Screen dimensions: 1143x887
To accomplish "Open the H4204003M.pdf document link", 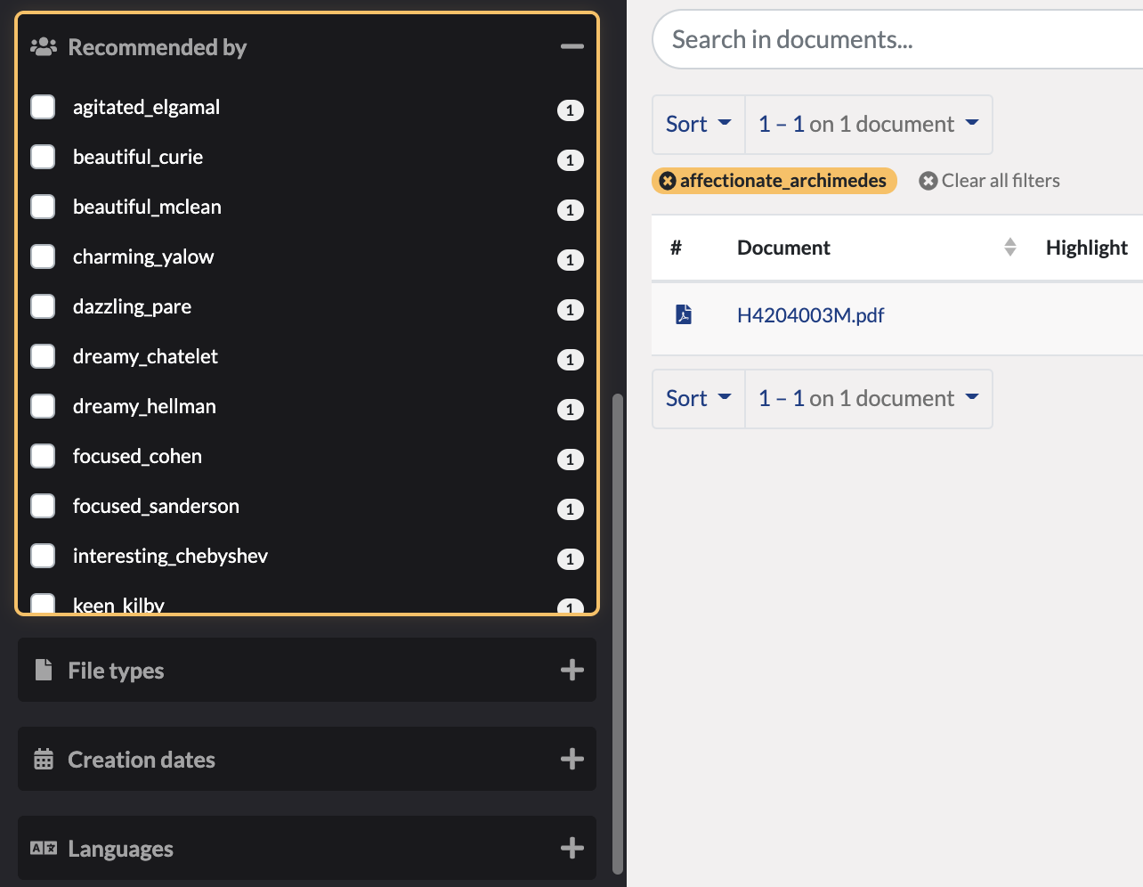I will [811, 314].
